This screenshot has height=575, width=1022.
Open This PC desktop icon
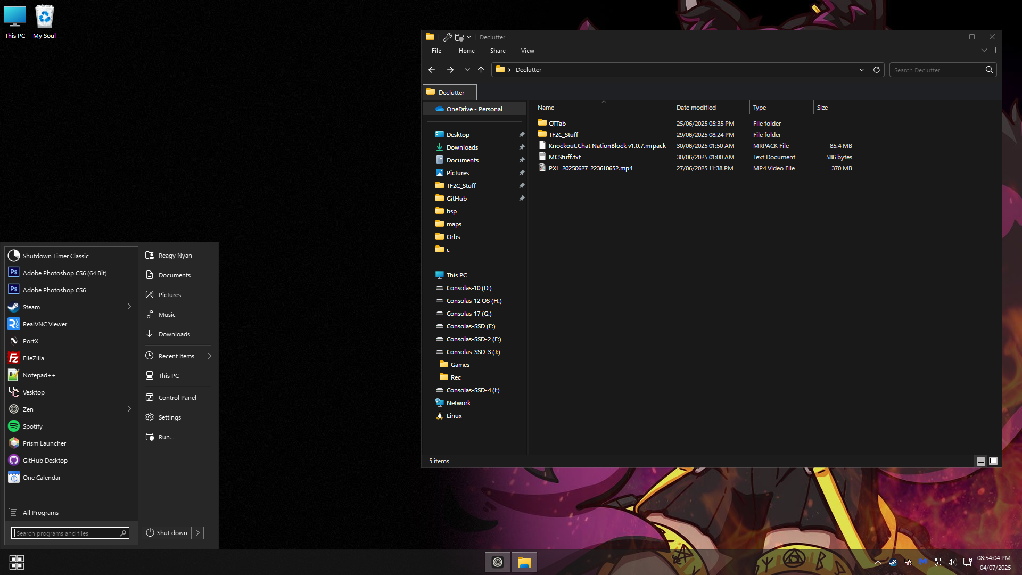pos(15,22)
